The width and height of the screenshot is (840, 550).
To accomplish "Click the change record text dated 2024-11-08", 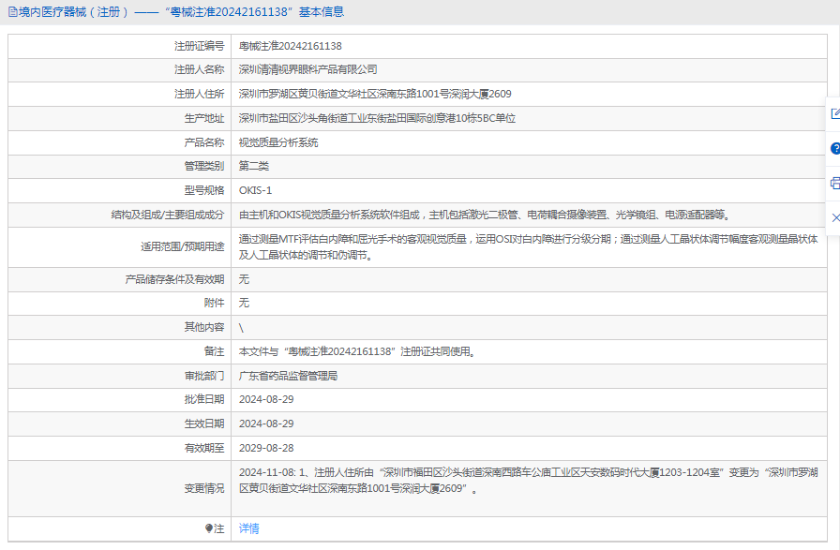I will (528, 481).
